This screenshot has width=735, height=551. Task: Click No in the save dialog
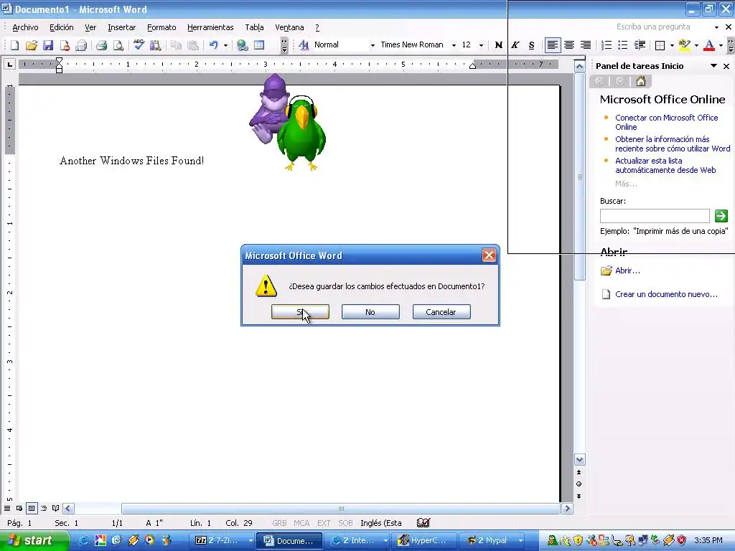370,312
